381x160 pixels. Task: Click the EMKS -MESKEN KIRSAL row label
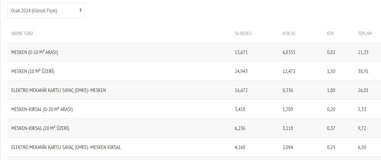(x=66, y=147)
